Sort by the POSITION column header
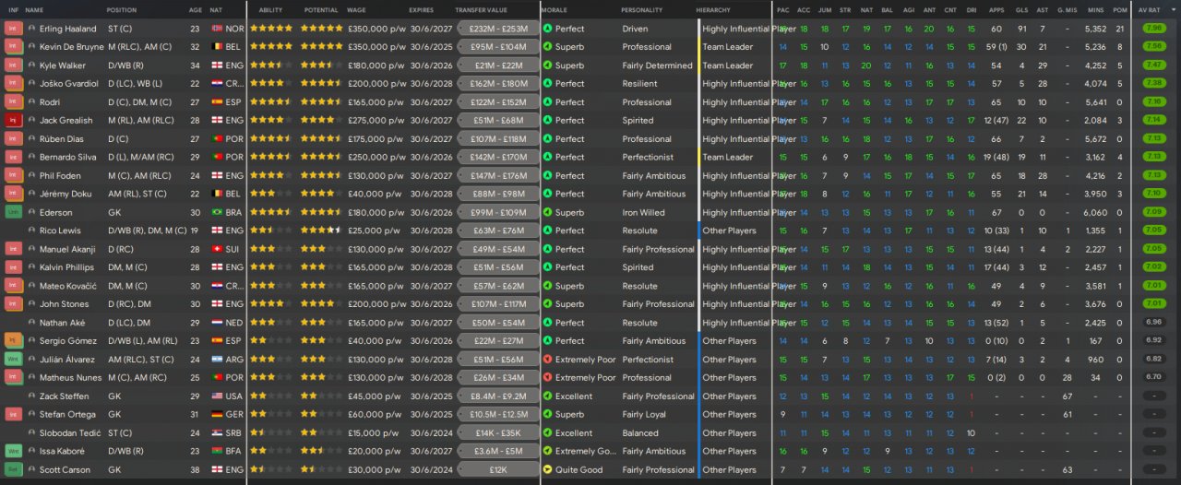This screenshot has width=1181, height=485. pyautogui.click(x=122, y=9)
